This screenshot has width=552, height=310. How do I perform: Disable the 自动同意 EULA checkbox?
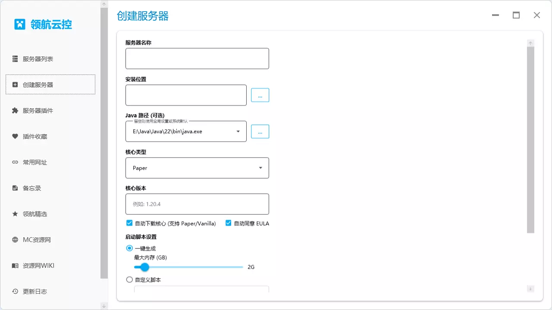point(228,223)
